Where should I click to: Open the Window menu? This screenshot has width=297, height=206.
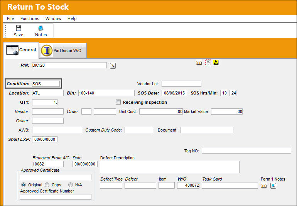[x=53, y=19]
